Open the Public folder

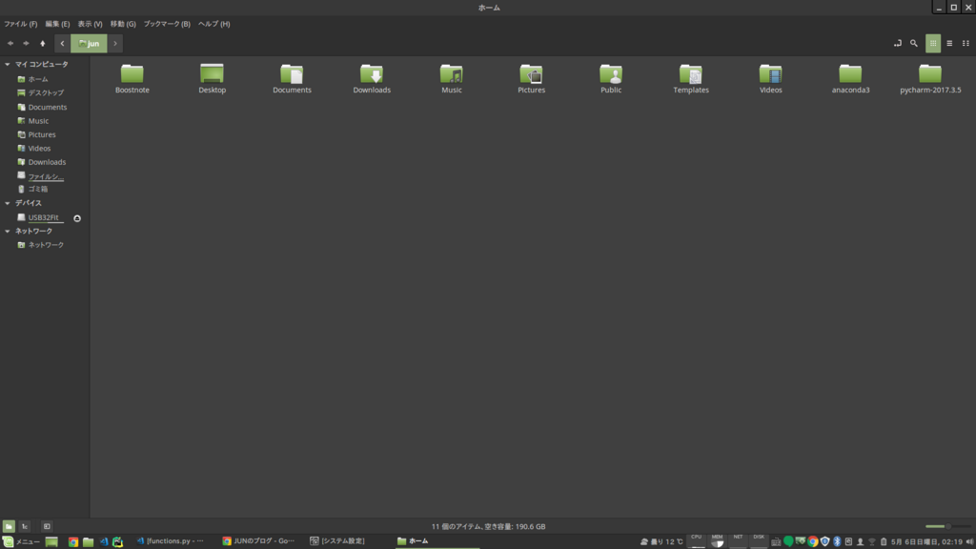point(611,78)
